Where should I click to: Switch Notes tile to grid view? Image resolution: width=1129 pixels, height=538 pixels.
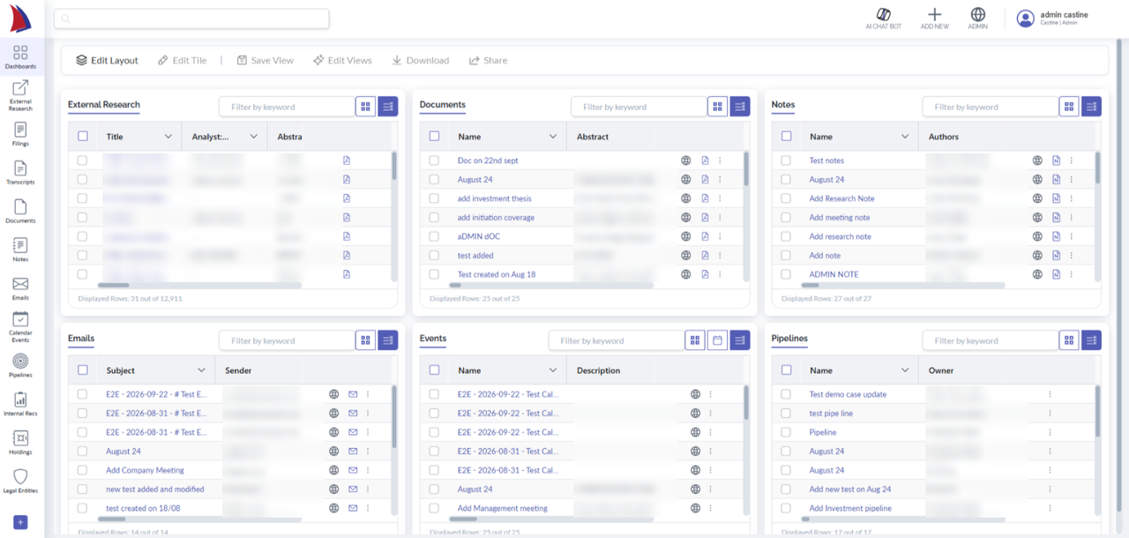tap(1069, 107)
